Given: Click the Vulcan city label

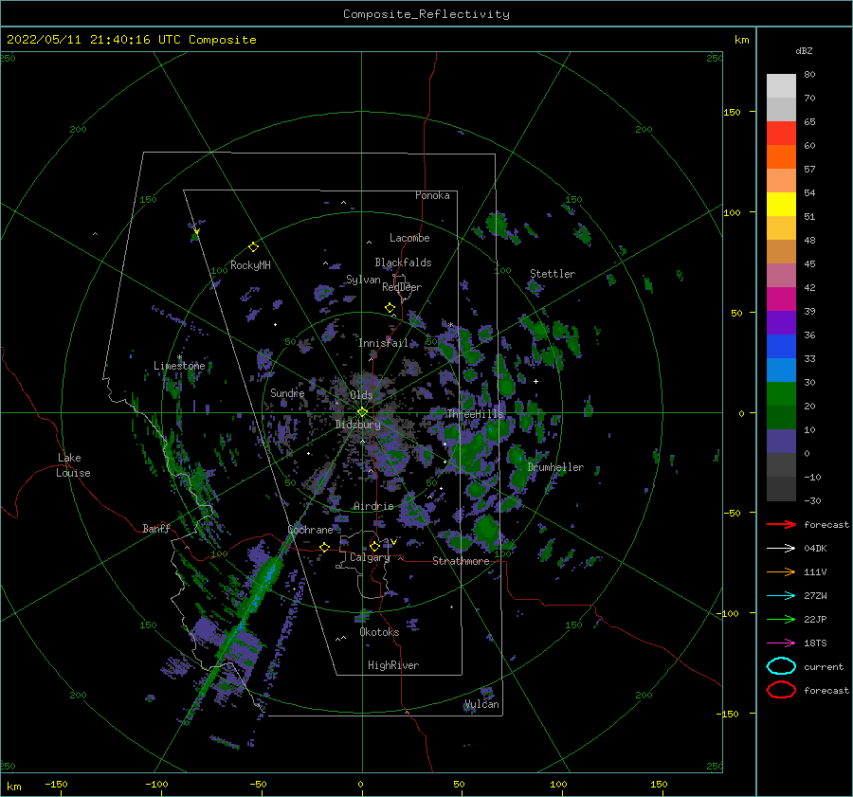Looking at the screenshot, I should point(481,704).
